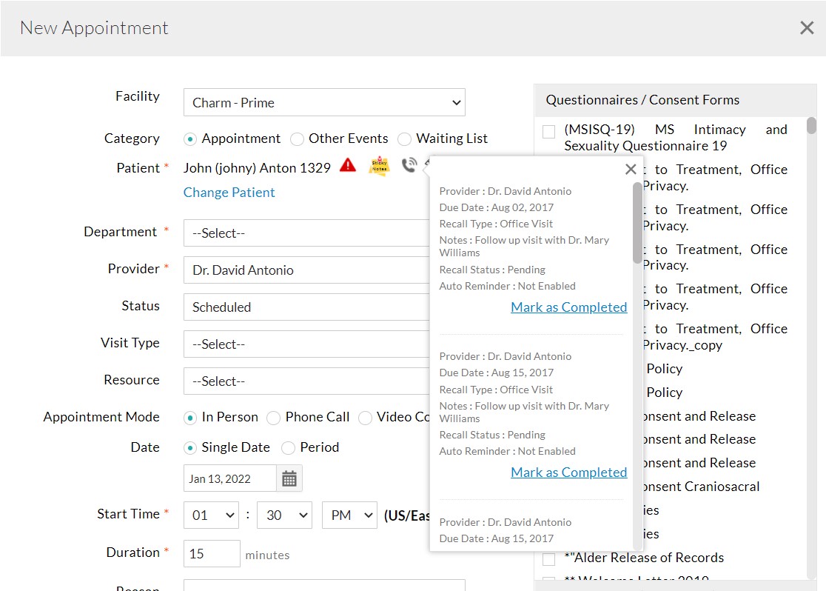This screenshot has height=591, width=826.
Task: Open the patient Sticky Notes icon
Action: pos(379,166)
